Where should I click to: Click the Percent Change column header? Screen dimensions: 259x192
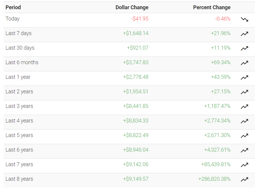[x=211, y=7]
